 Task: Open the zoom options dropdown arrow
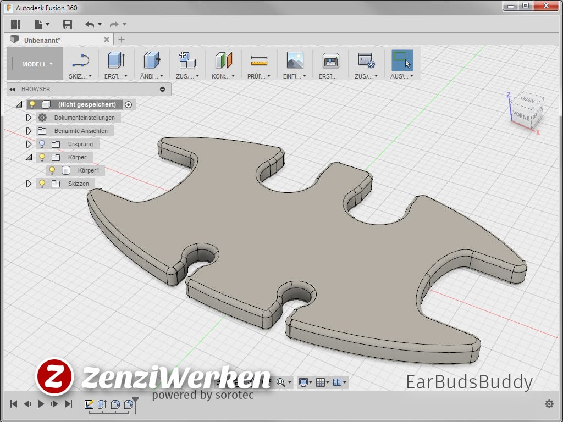coord(290,382)
